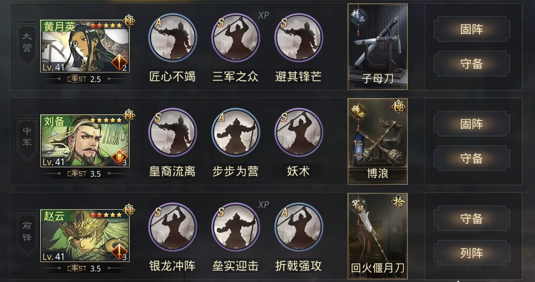Screen dimensions: 535x282
Task: Open the 垒实迎击 skill icon
Action: coord(236,227)
